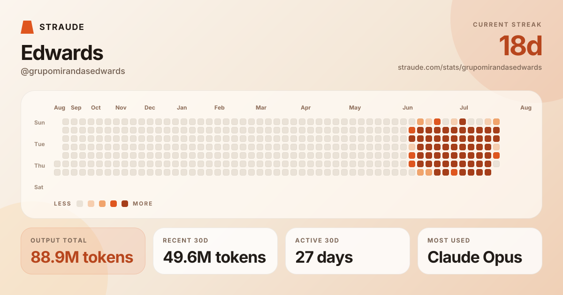This screenshot has width=563, height=295.
Task: Click the Thu weekday row label
Action: (x=39, y=166)
